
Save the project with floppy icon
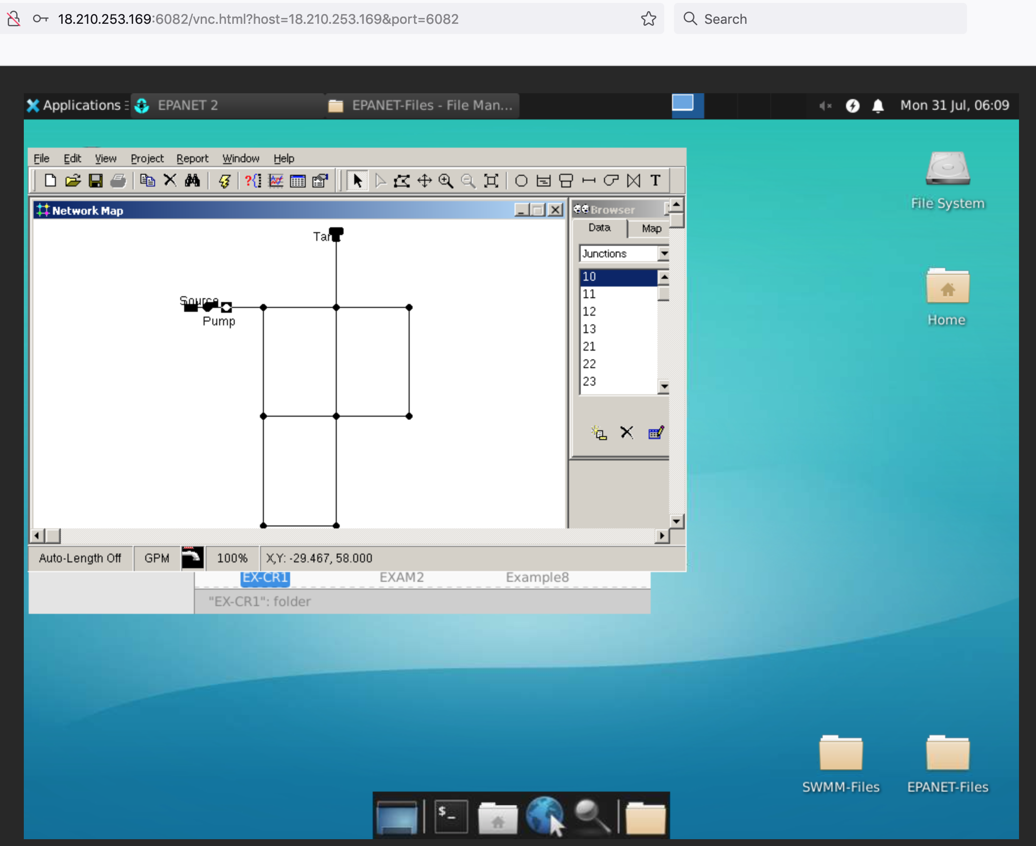pyautogui.click(x=96, y=181)
